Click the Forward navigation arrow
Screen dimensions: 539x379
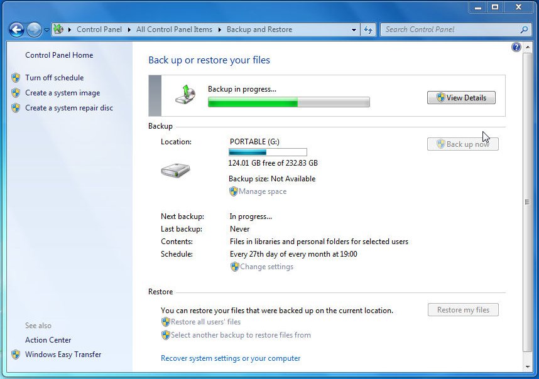pos(34,29)
